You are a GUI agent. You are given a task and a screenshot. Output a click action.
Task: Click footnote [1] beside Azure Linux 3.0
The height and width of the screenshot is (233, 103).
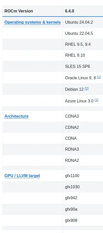click(x=96, y=100)
